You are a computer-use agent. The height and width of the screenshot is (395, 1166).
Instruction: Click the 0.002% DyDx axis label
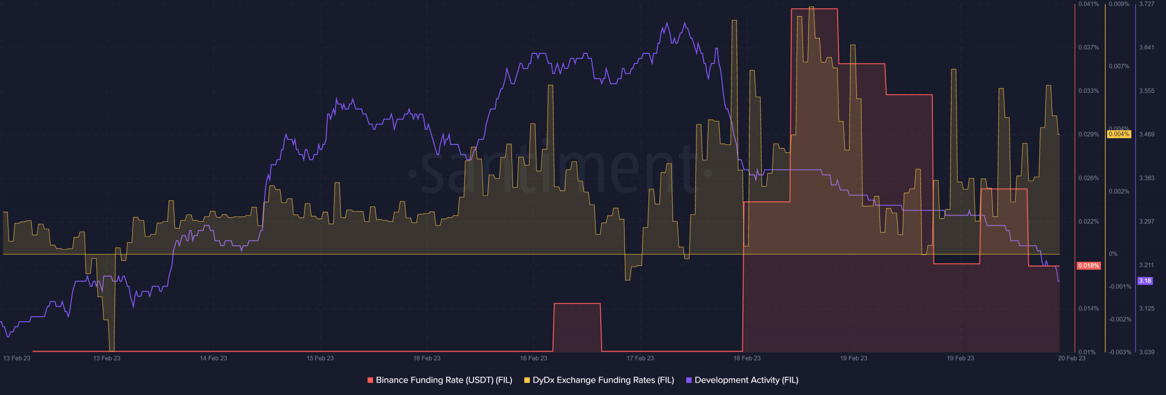pos(1119,191)
